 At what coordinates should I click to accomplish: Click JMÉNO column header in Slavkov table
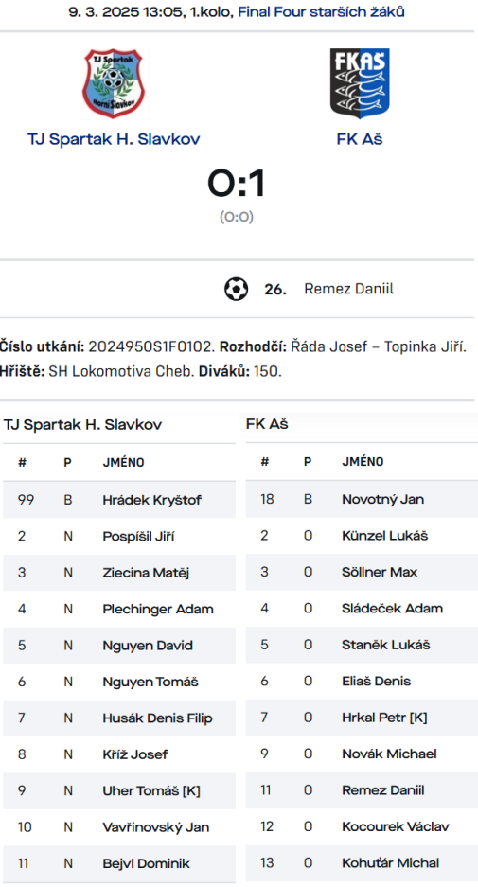(x=123, y=462)
